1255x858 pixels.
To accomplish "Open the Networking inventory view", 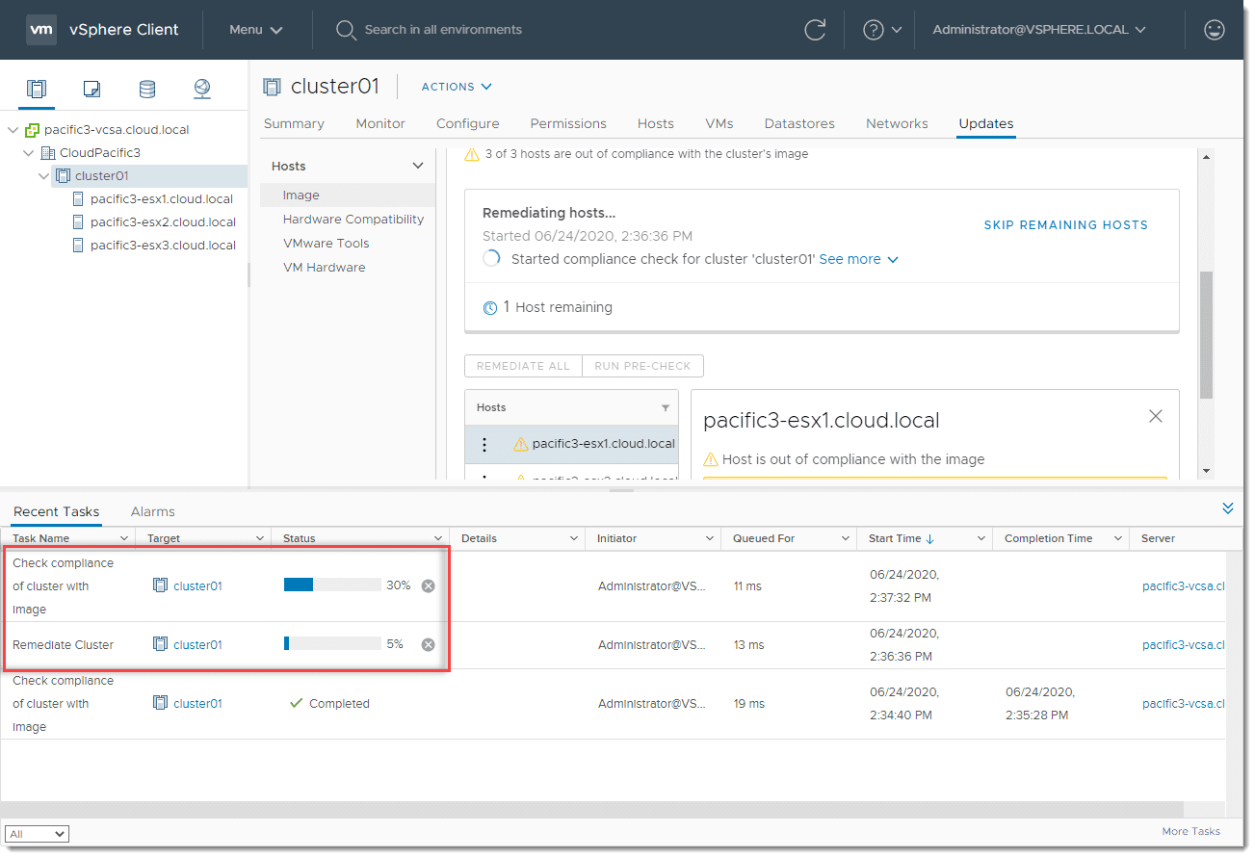I will (202, 90).
